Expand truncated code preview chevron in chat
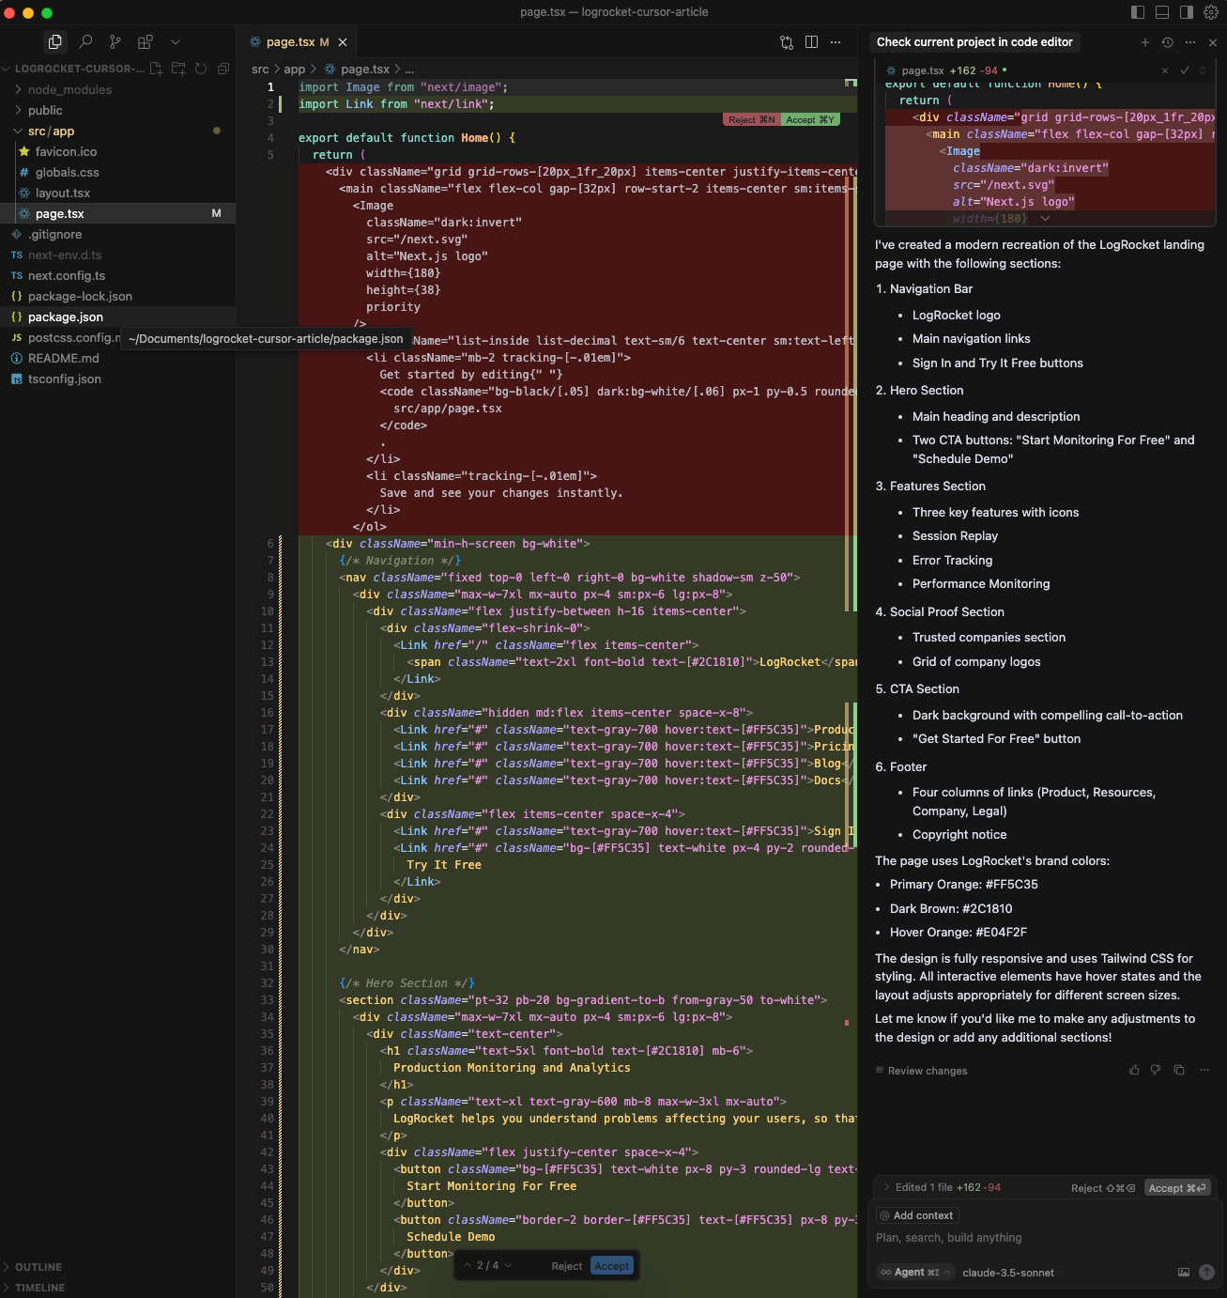The width and height of the screenshot is (1227, 1298). 1045,219
